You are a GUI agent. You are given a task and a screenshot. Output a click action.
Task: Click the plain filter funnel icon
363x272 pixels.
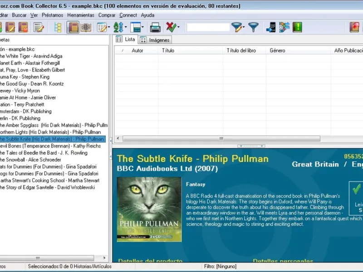tap(254, 27)
